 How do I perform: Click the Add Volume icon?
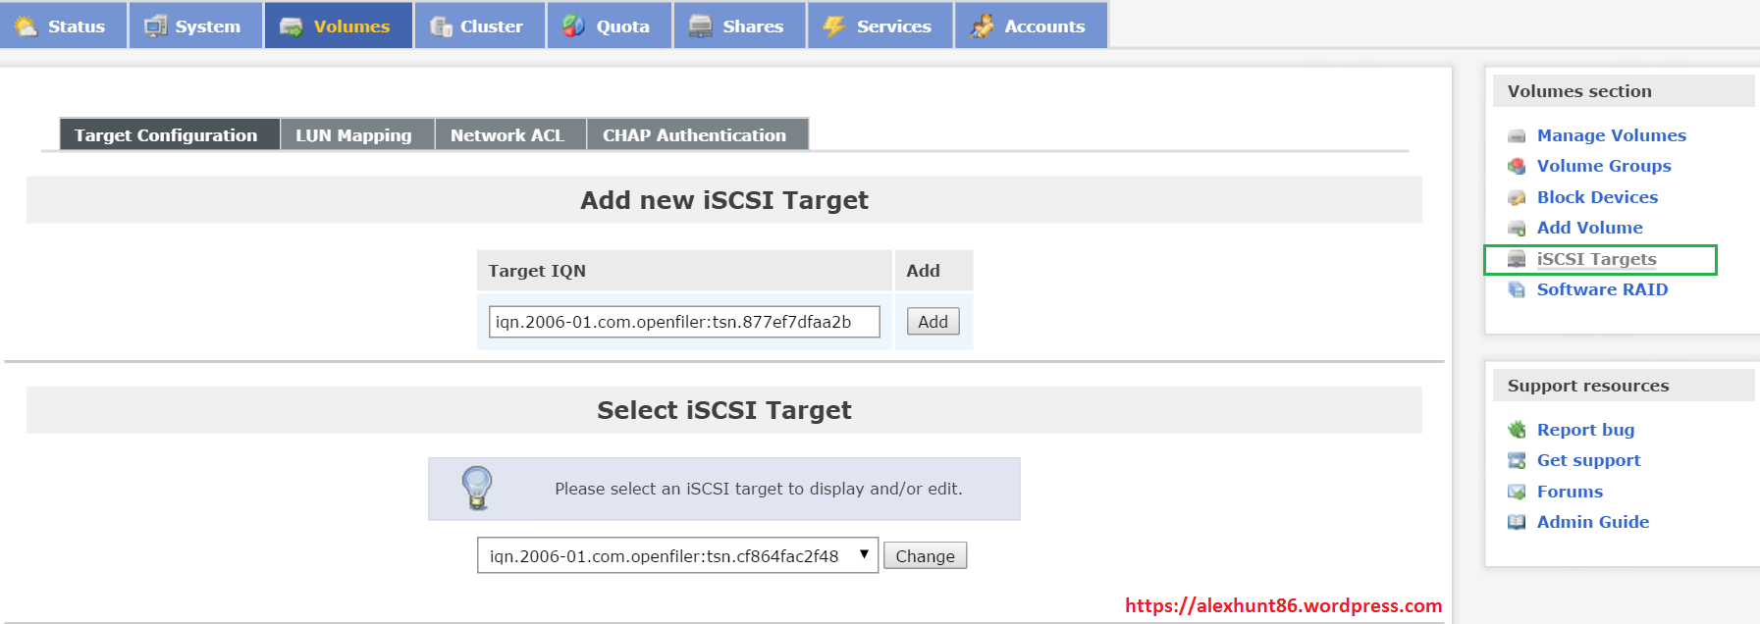(1517, 229)
